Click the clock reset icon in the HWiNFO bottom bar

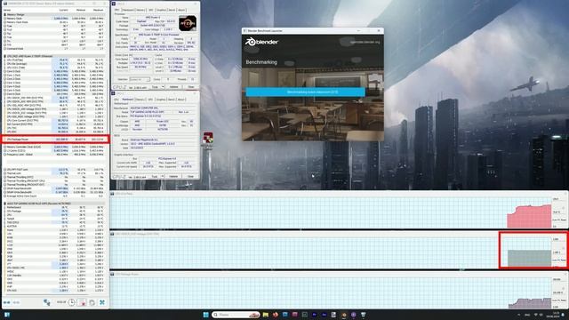71,302
